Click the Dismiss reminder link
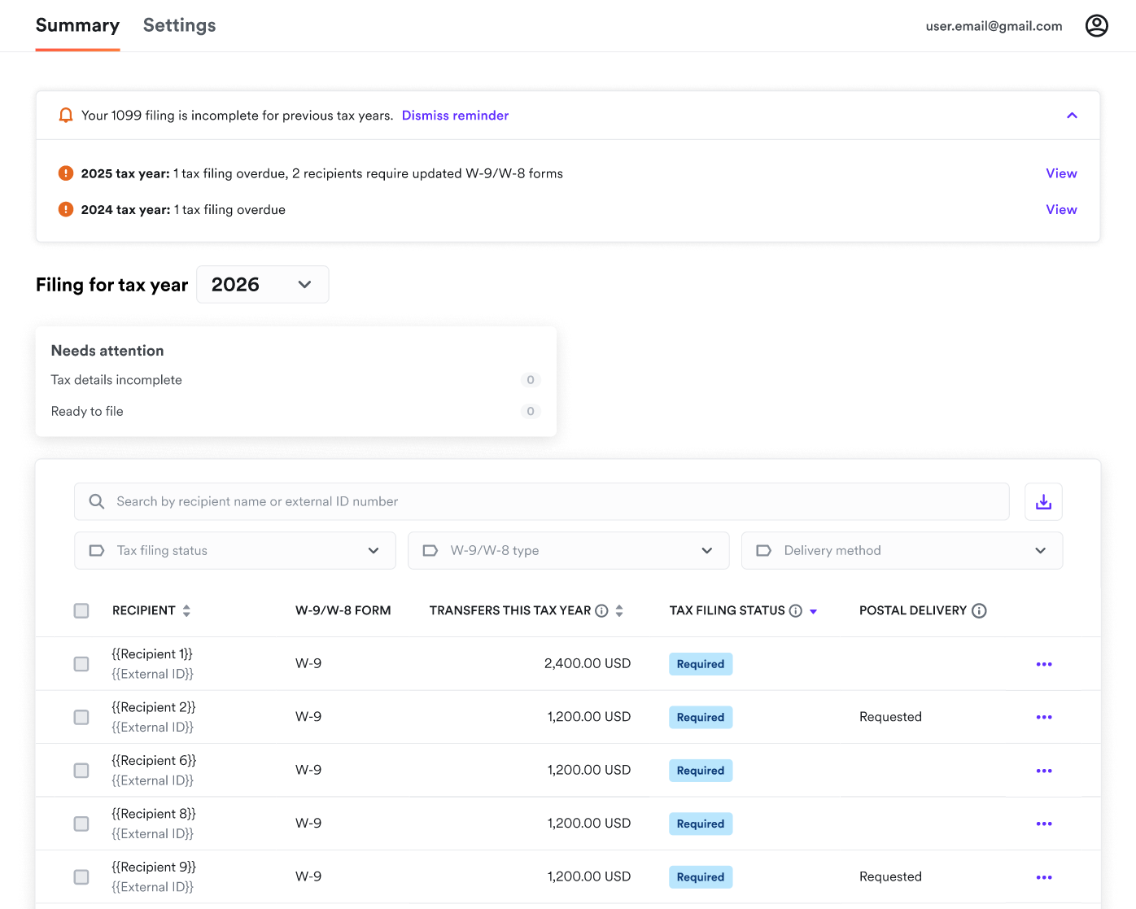The height and width of the screenshot is (909, 1136). (455, 116)
